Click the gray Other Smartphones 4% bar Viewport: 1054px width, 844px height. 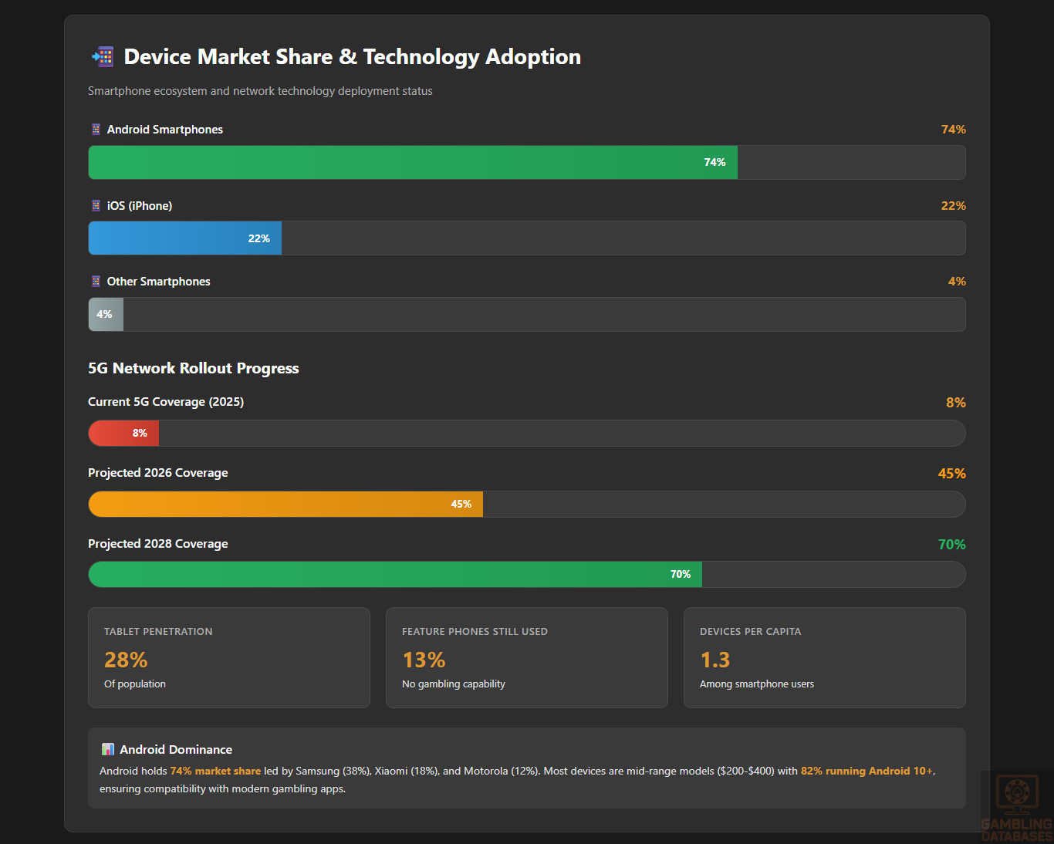(106, 315)
